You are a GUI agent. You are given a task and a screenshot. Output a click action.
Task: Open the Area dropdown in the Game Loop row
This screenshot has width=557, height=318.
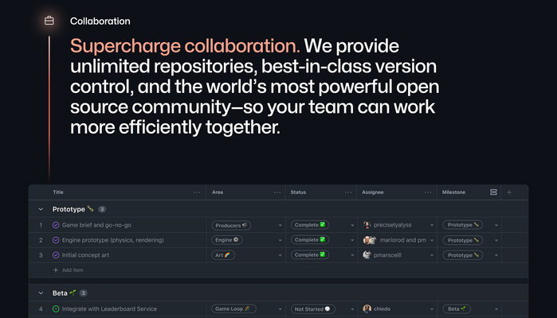(280, 308)
